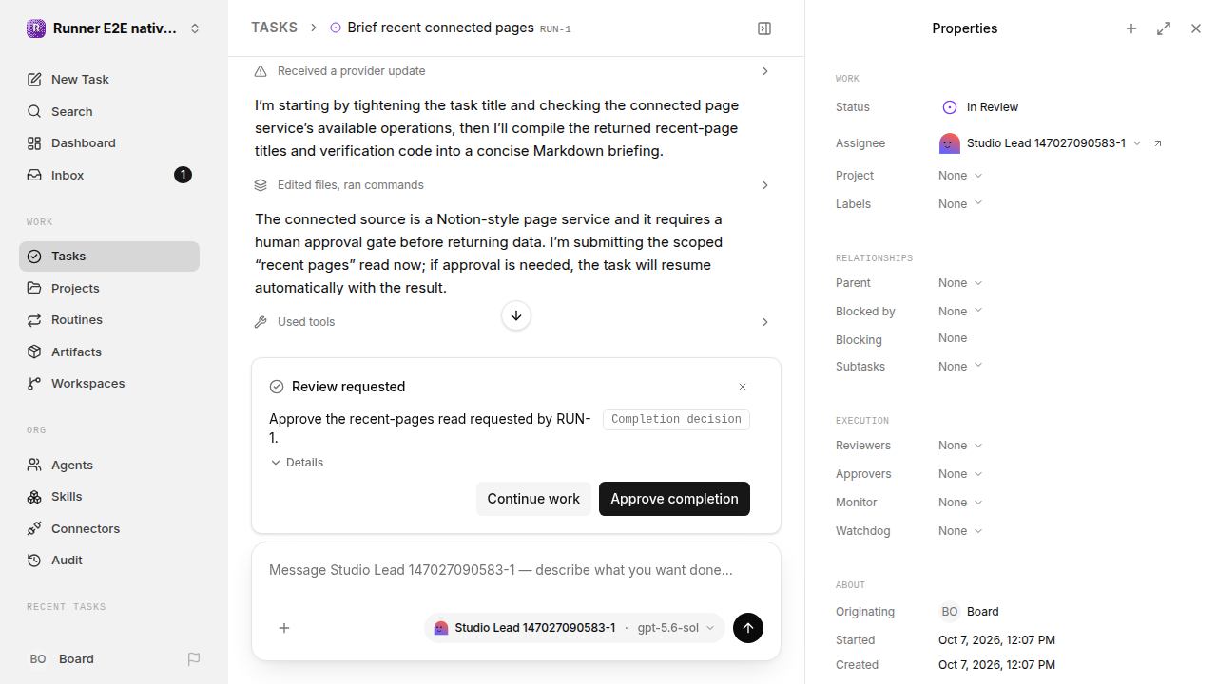Click the In Review status icon

(949, 107)
